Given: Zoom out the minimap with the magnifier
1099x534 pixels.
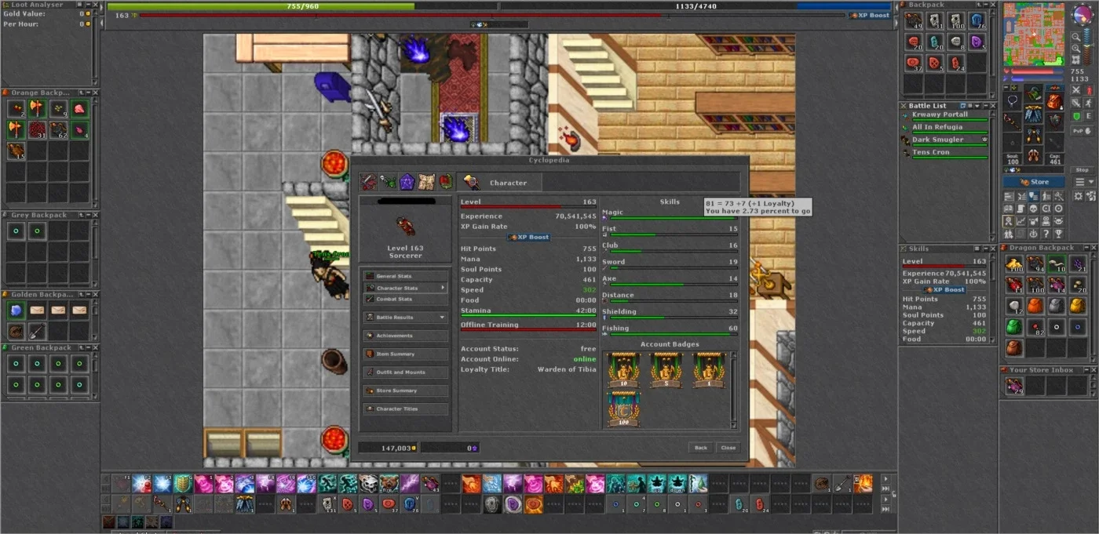Looking at the screenshot, I should (1076, 35).
